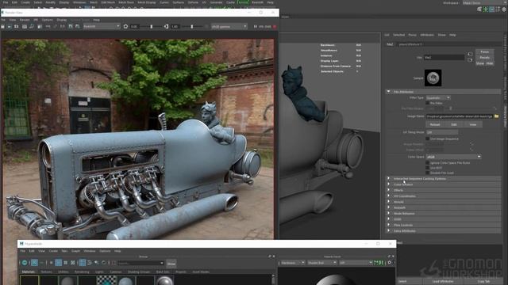Open Attributes menu in Attribute Editor
Image resolution: width=508 pixels, height=285 pixels.
point(427,35)
